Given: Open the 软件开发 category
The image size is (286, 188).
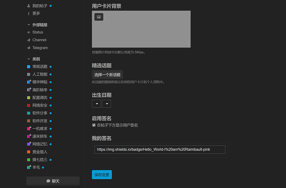Looking at the screenshot, I should (40, 121).
